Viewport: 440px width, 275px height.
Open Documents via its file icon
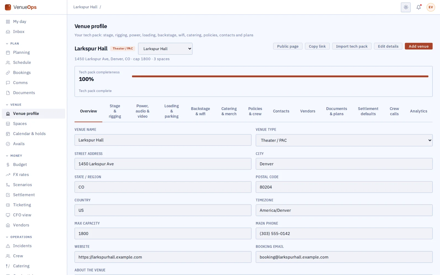coord(8,93)
